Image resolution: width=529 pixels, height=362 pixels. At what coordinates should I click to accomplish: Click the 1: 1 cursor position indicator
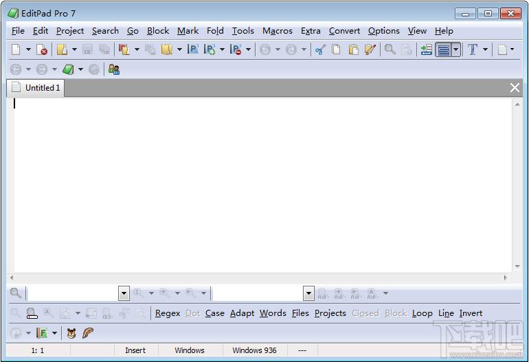(38, 350)
